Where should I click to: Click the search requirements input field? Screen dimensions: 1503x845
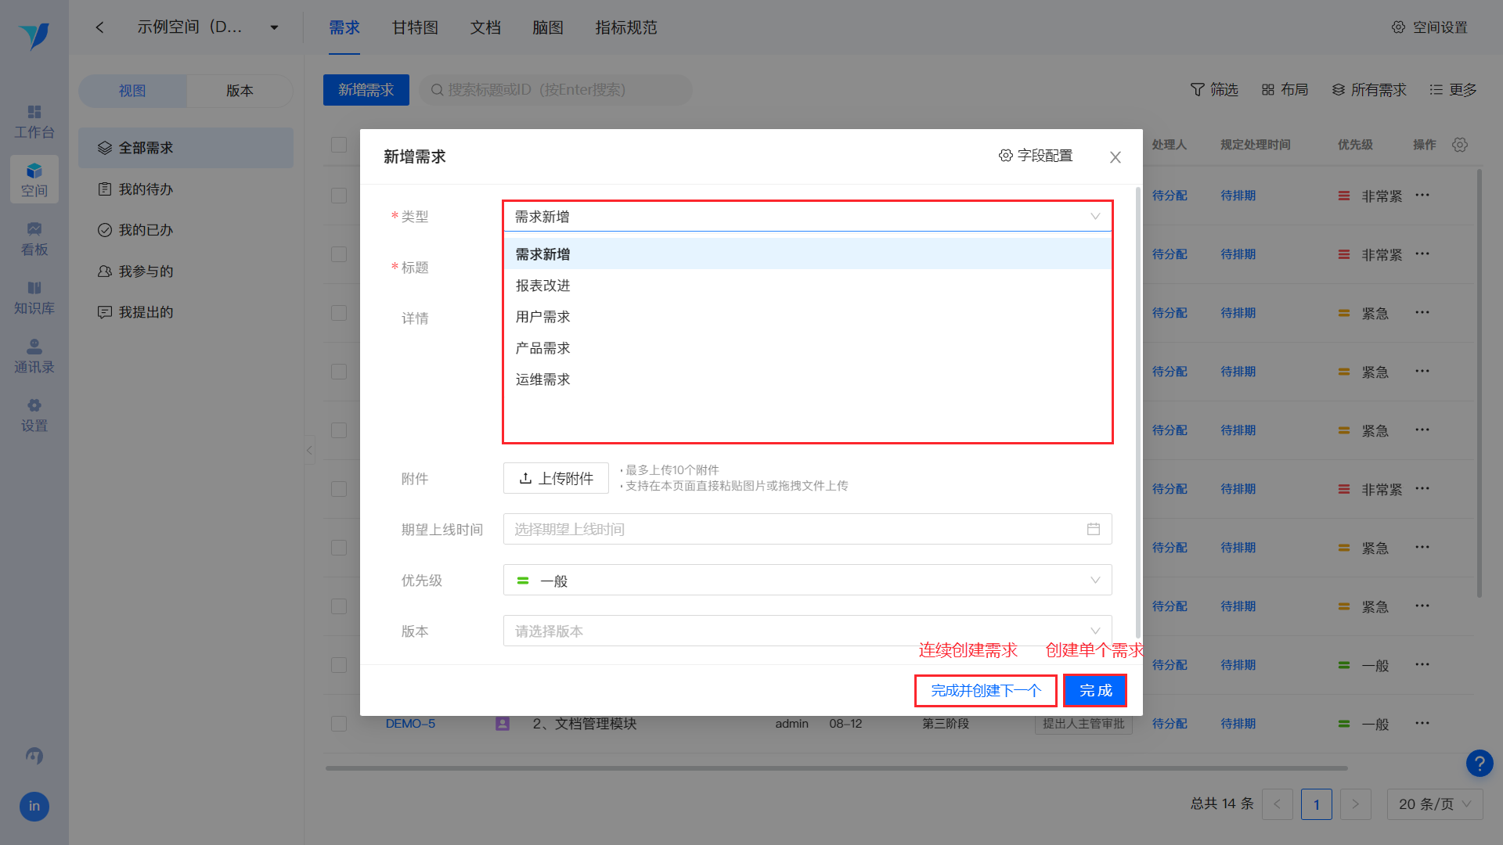(x=556, y=89)
